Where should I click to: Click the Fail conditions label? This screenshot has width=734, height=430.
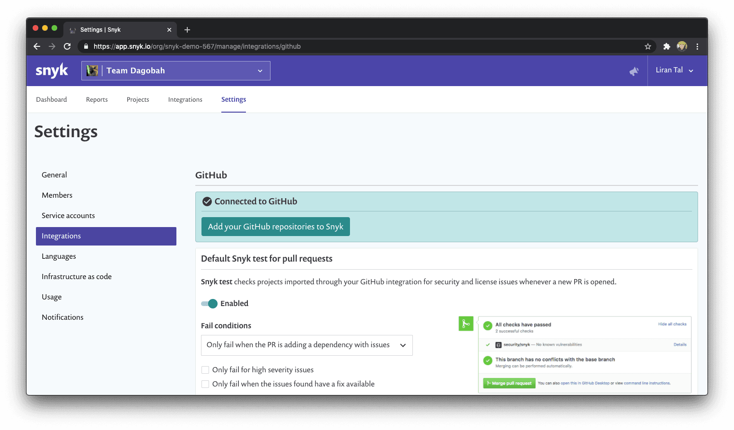226,326
